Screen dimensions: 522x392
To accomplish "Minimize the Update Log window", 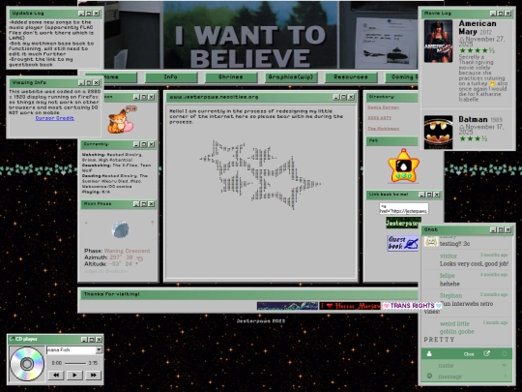I will (81, 14).
